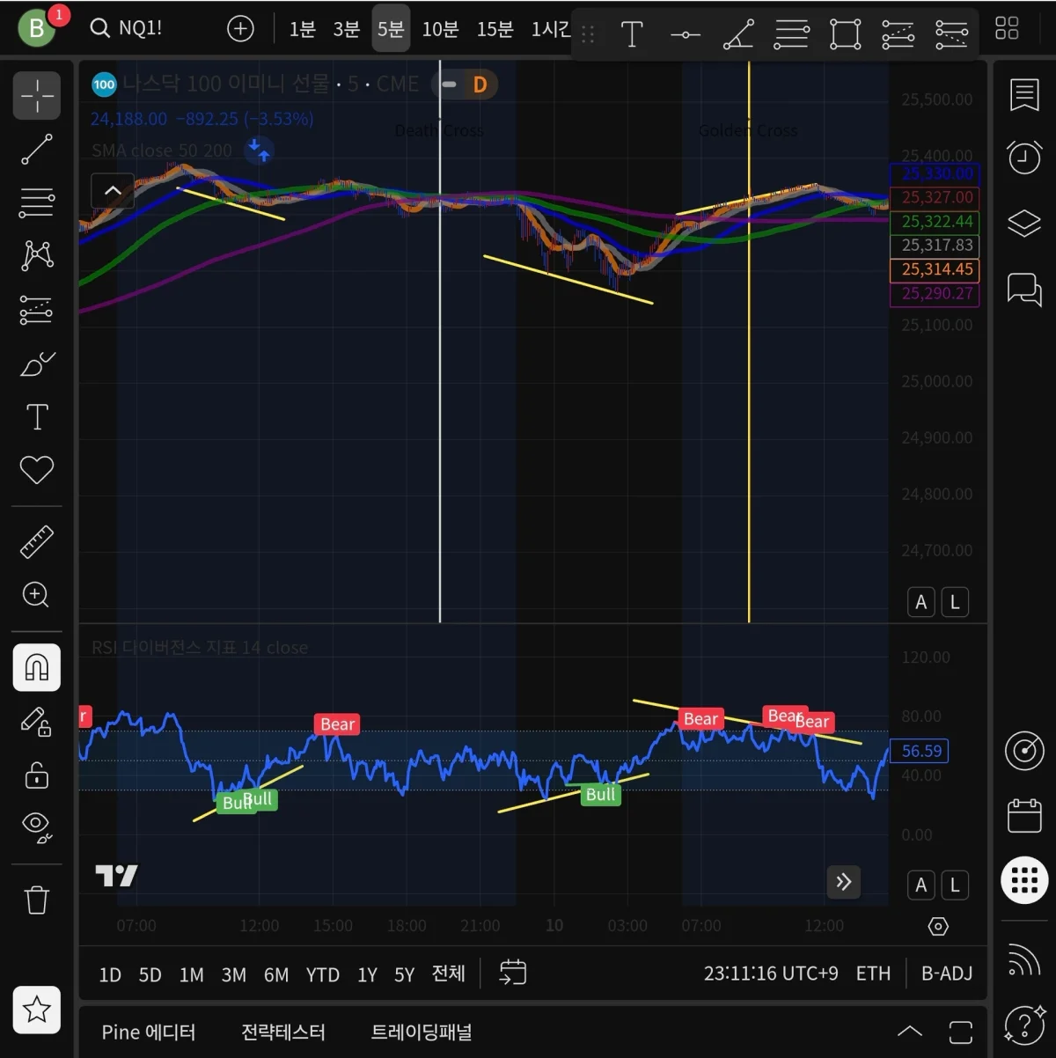This screenshot has height=1058, width=1056.
Task: Click the NQ1! symbol search field
Action: (128, 28)
